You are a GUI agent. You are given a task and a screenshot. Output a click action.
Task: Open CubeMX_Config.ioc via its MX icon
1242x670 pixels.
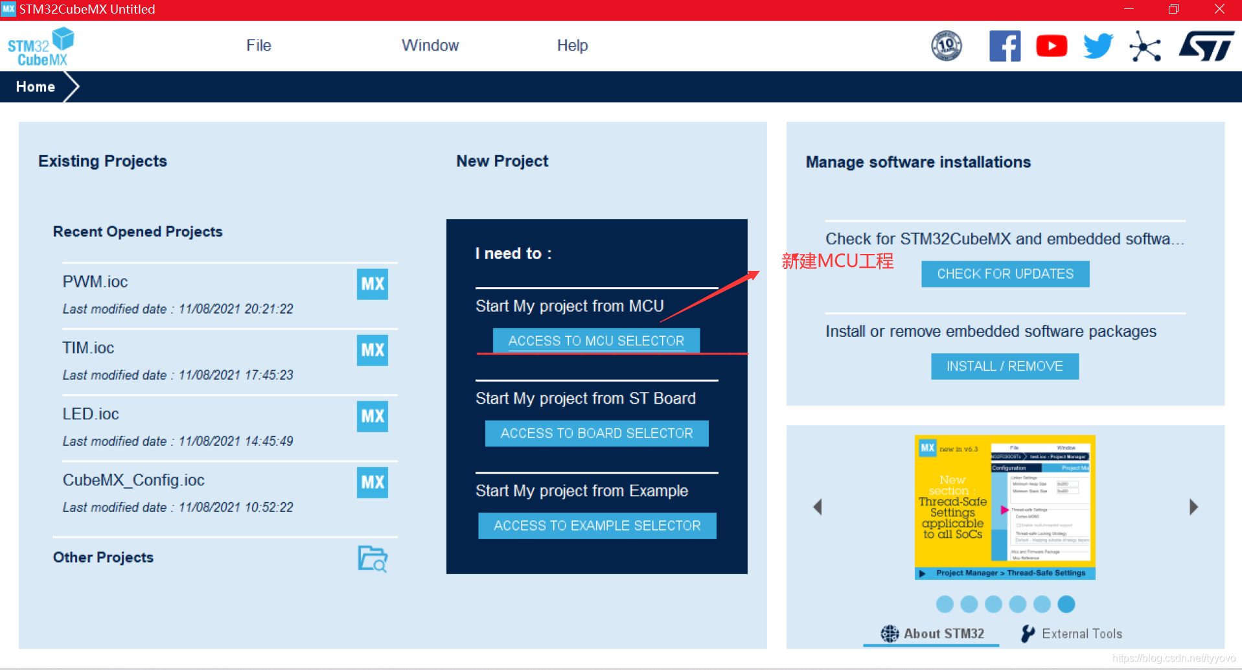click(x=373, y=482)
